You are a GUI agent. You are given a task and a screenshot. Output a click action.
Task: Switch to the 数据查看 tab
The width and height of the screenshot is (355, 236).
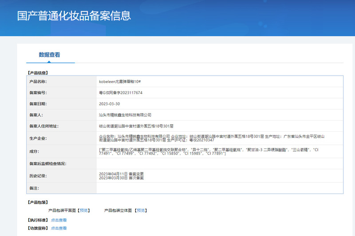[x=49, y=55]
